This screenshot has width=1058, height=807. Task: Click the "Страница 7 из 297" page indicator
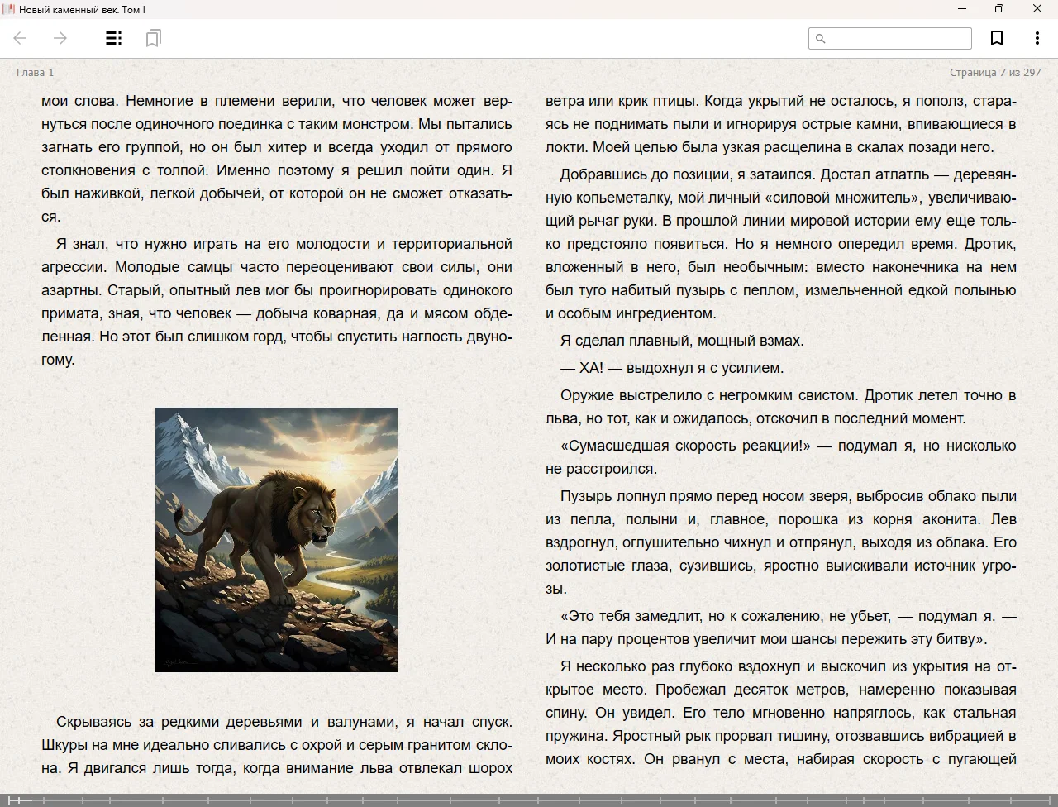coord(994,73)
